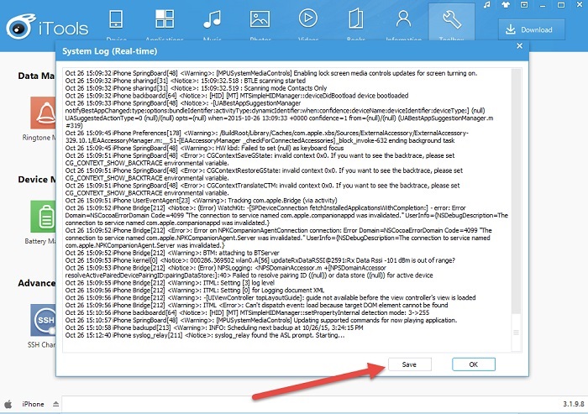588x414 pixels.
Task: Click the first log line about MPUSystemMediaControls
Action: 271,74
